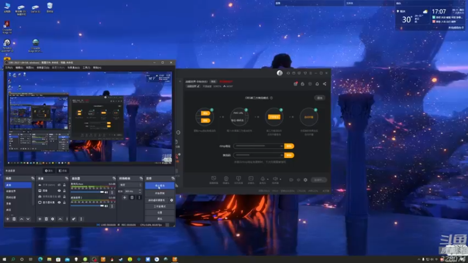The height and width of the screenshot is (263, 468).
Task: Move selected scene down in OBS
Action: click(x=28, y=219)
